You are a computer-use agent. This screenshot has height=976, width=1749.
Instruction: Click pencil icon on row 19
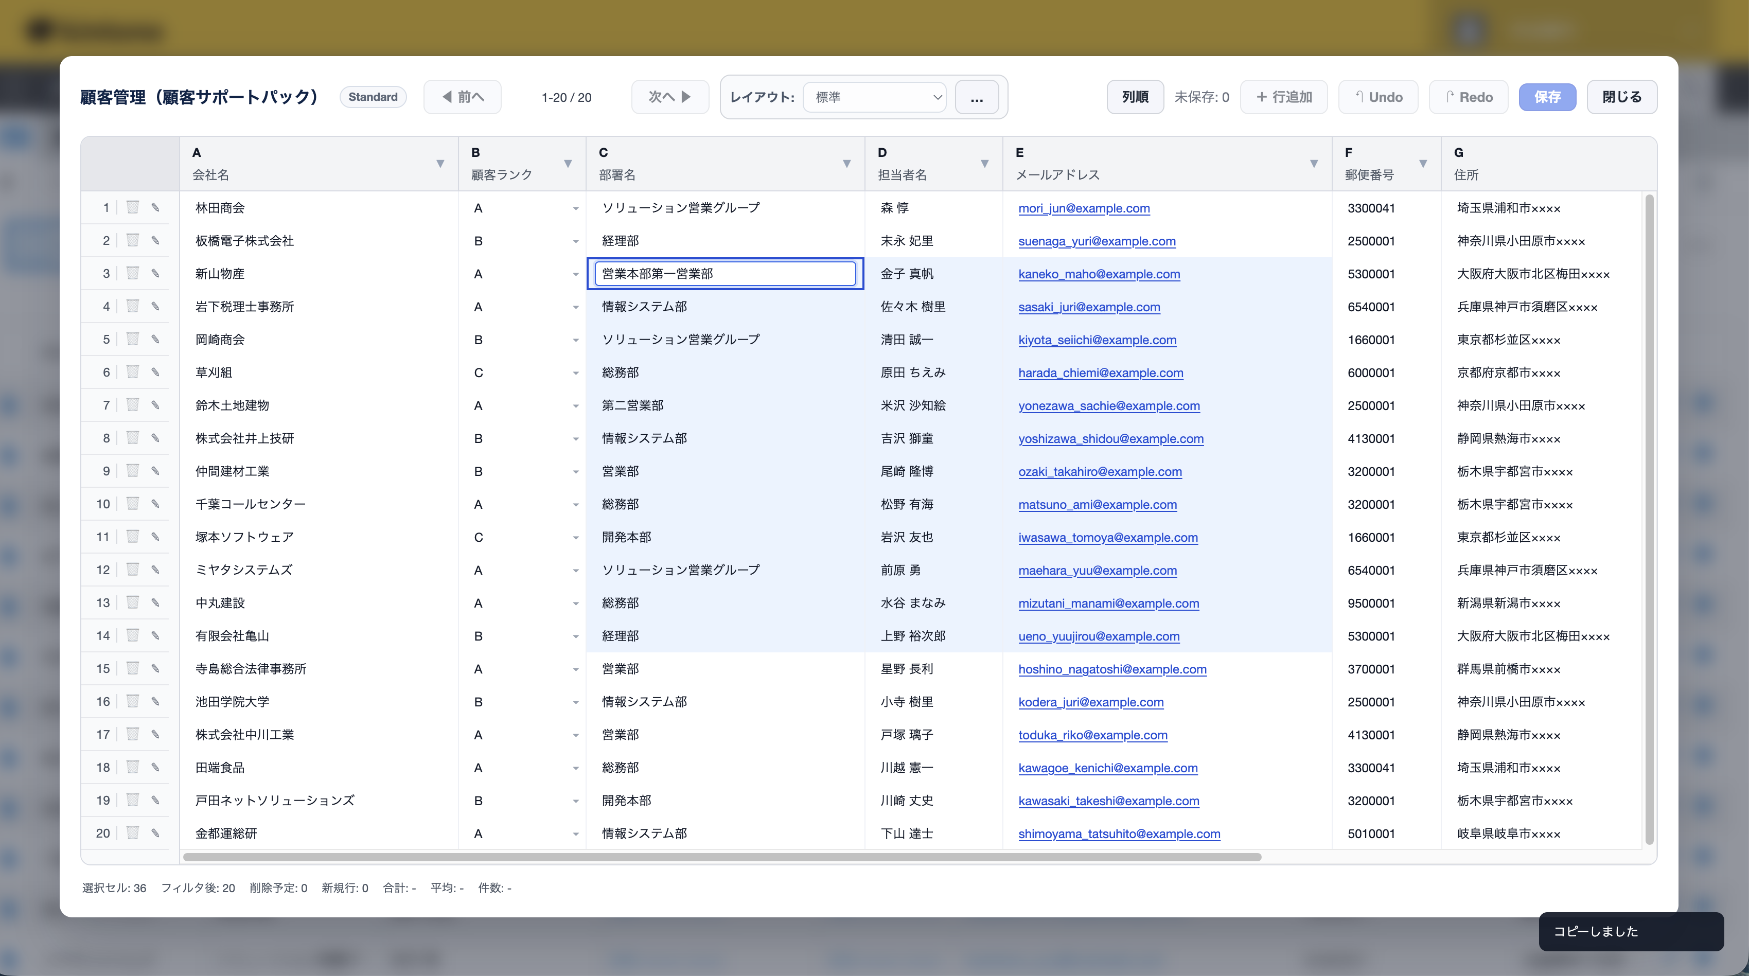[155, 800]
